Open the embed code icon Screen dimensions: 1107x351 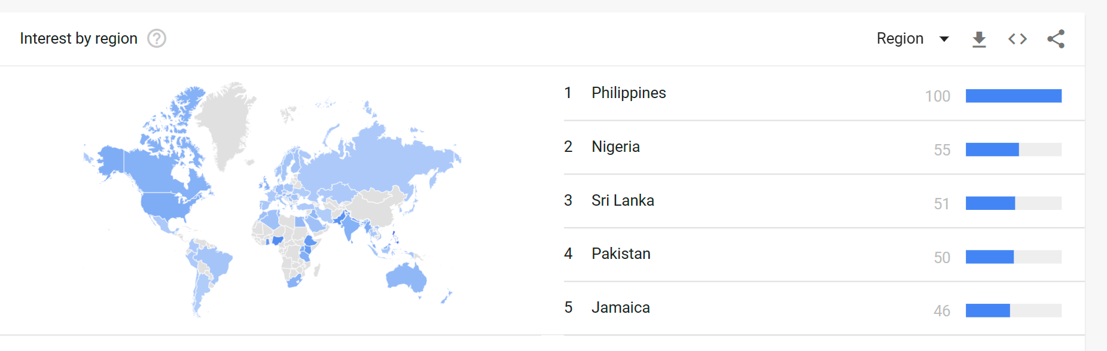(x=1017, y=39)
